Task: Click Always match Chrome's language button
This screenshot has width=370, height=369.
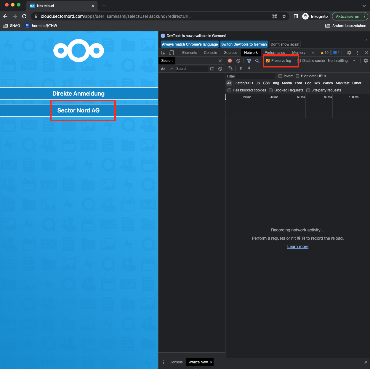Action: click(x=190, y=44)
